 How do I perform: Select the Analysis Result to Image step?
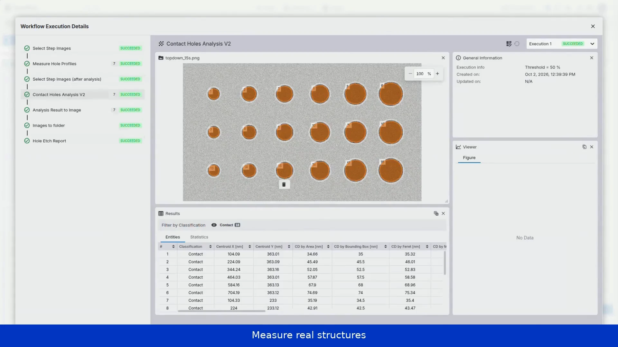tap(83, 110)
